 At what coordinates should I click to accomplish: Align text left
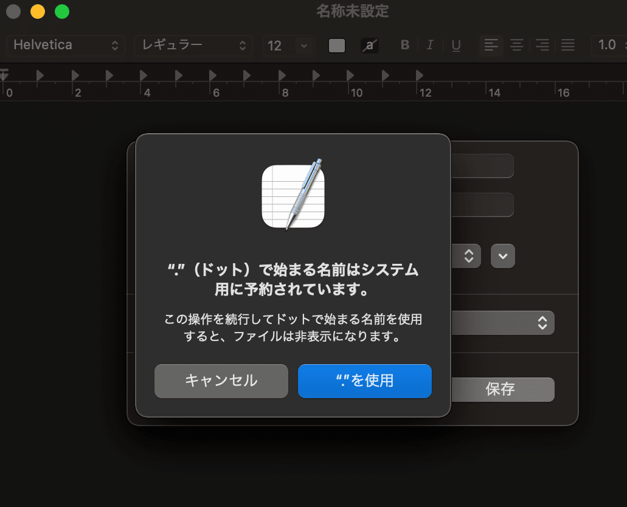pos(491,45)
